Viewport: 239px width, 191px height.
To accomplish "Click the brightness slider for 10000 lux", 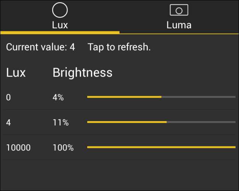I will coord(161,147).
